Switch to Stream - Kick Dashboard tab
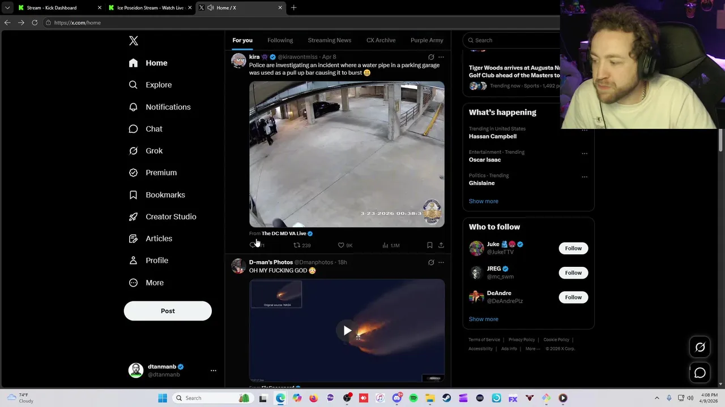 60,8
